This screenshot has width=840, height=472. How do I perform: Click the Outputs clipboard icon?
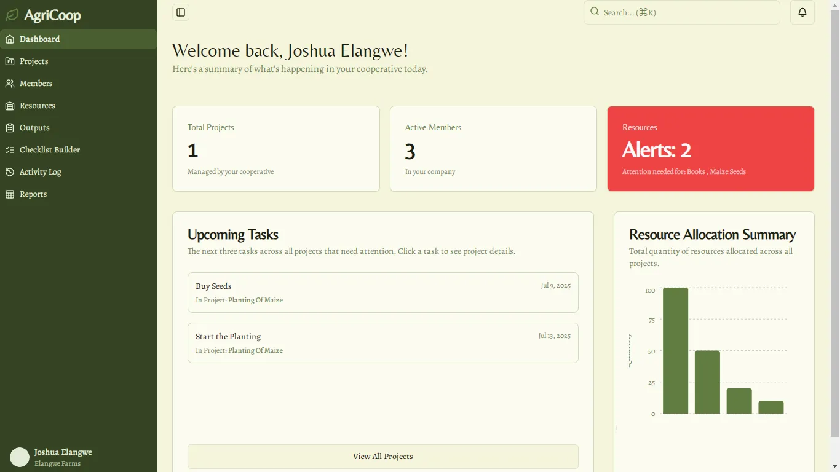point(10,128)
